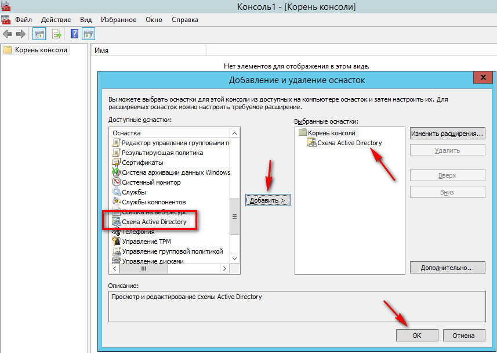
Task: Click the Схема Active Directory icon in available list
Action: click(117, 222)
